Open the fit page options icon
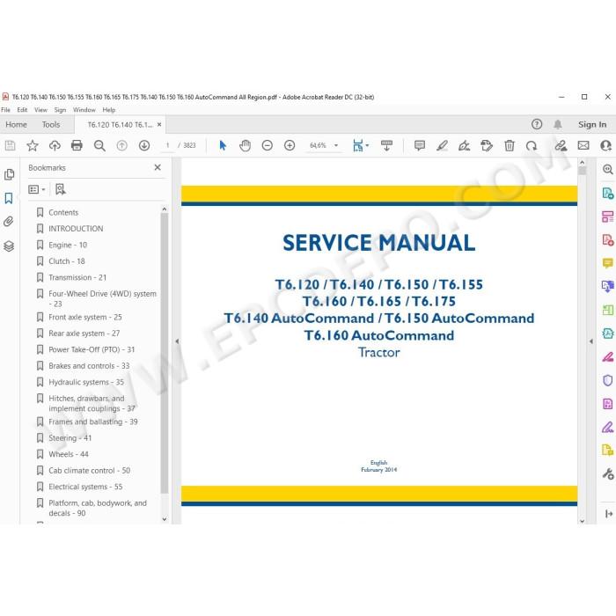 (360, 145)
